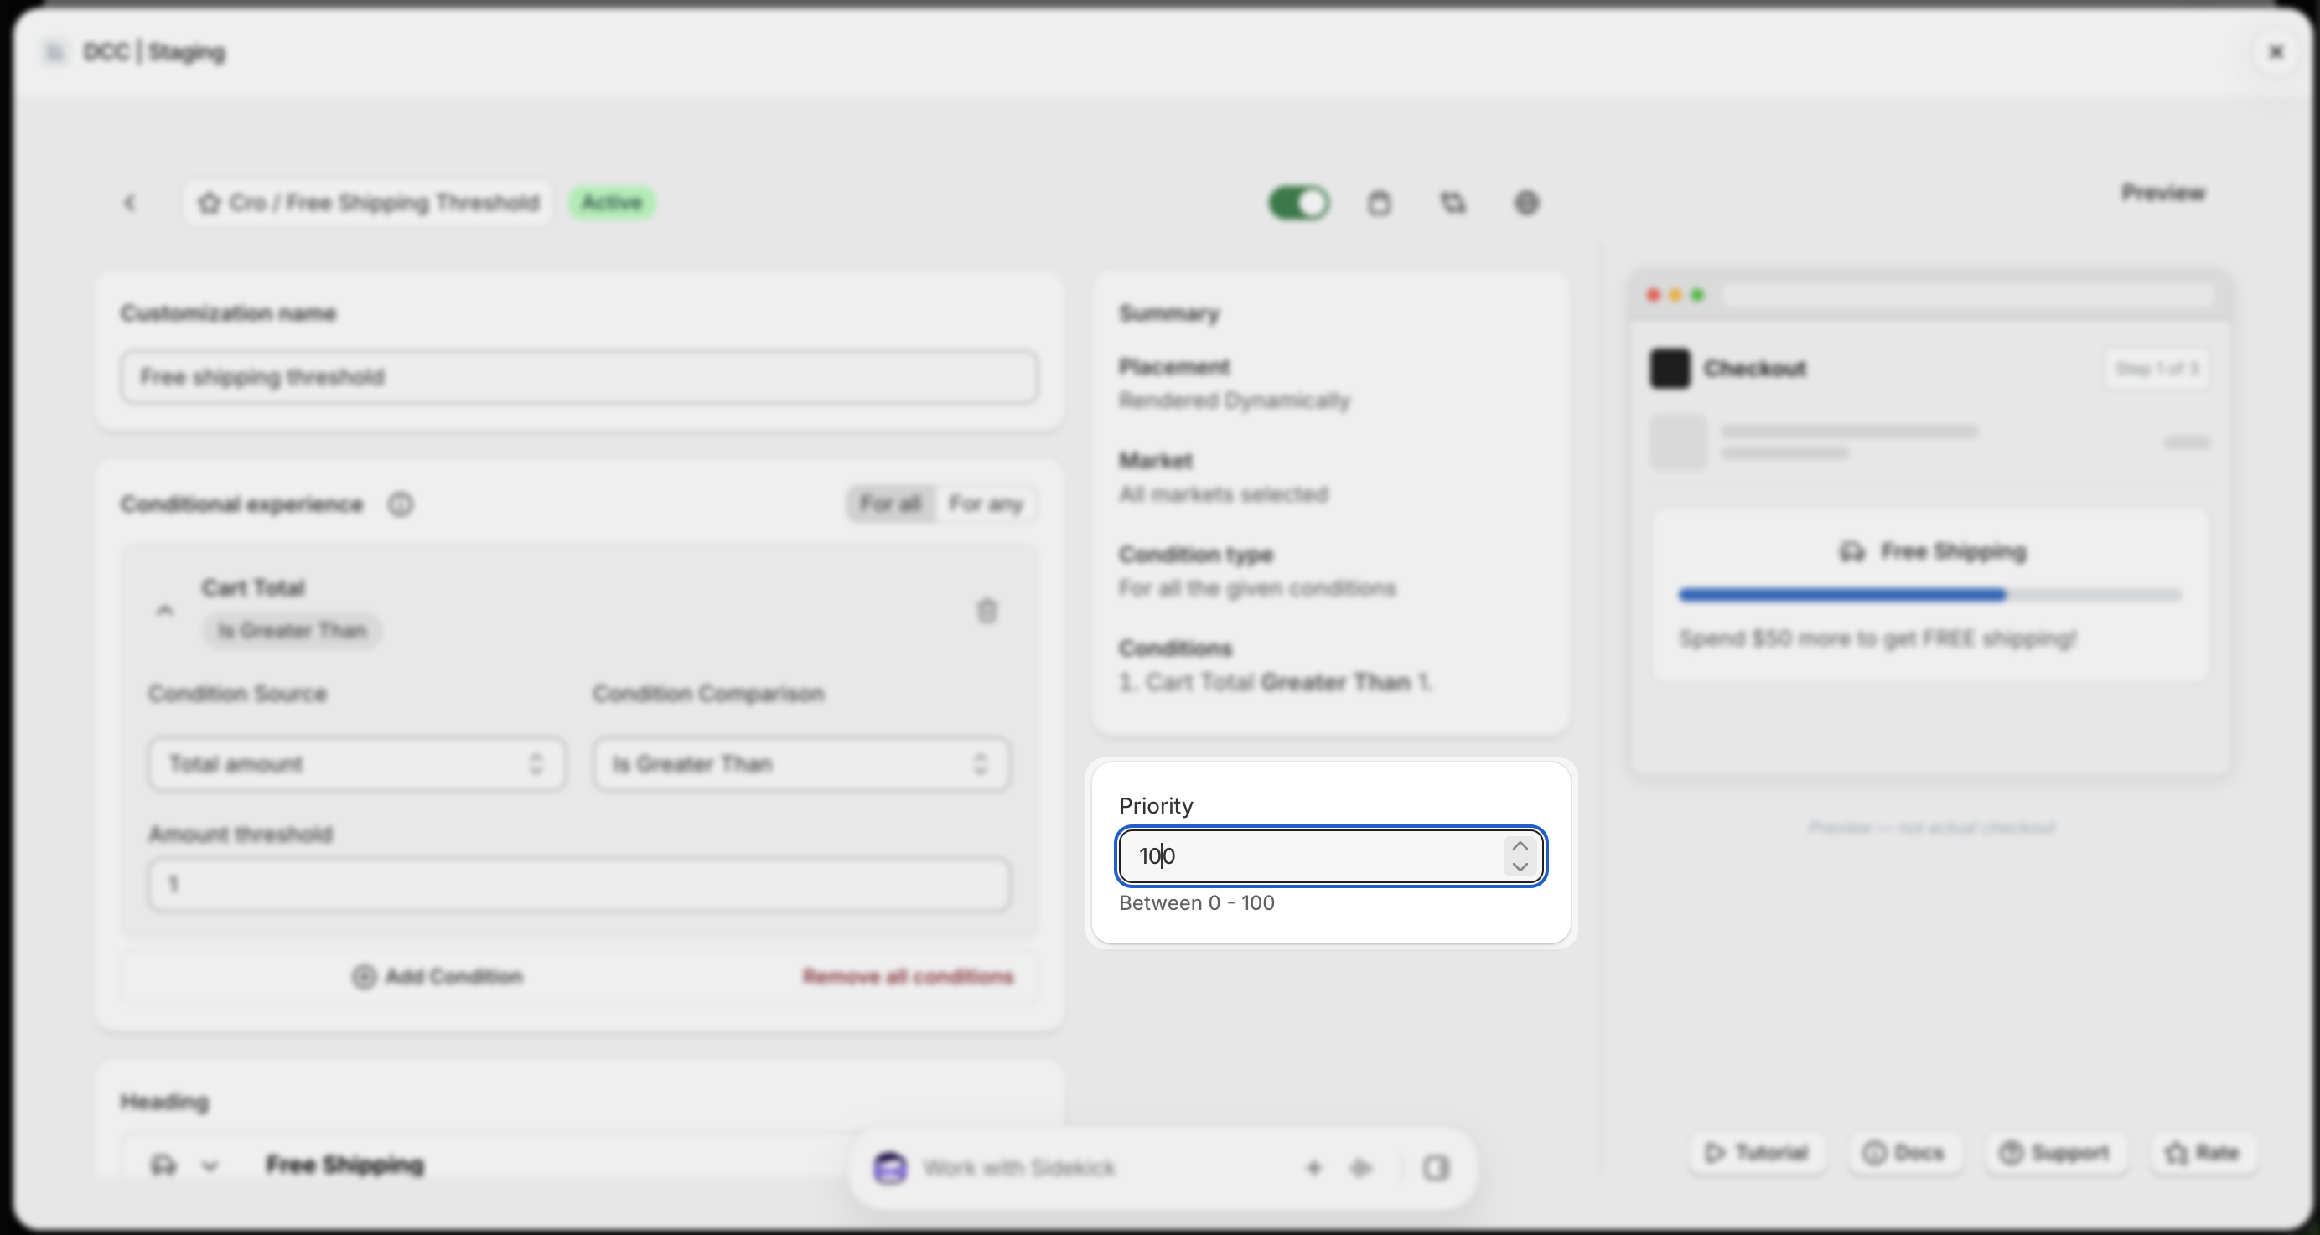Viewport: 2320px width, 1235px height.
Task: Click the Sidekick avatar icon
Action: click(x=891, y=1168)
